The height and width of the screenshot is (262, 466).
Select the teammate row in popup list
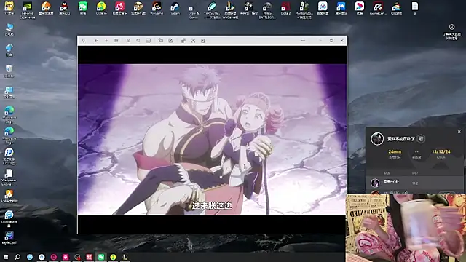[414, 183]
